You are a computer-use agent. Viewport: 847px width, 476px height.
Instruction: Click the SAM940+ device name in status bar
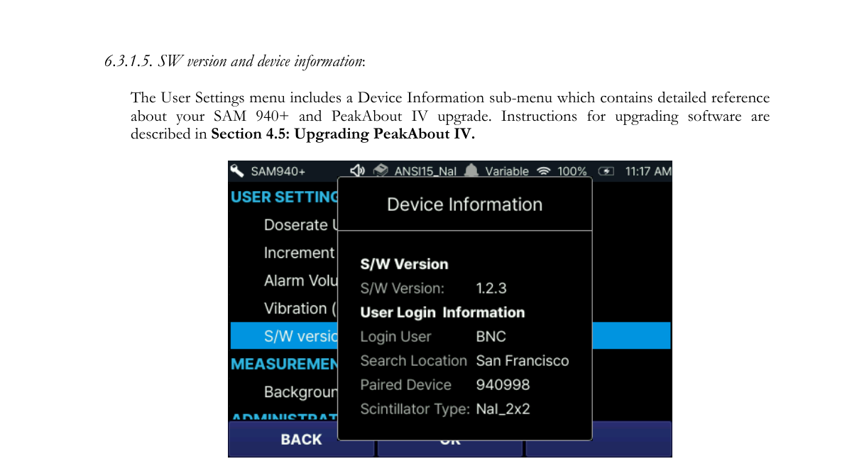pyautogui.click(x=278, y=171)
